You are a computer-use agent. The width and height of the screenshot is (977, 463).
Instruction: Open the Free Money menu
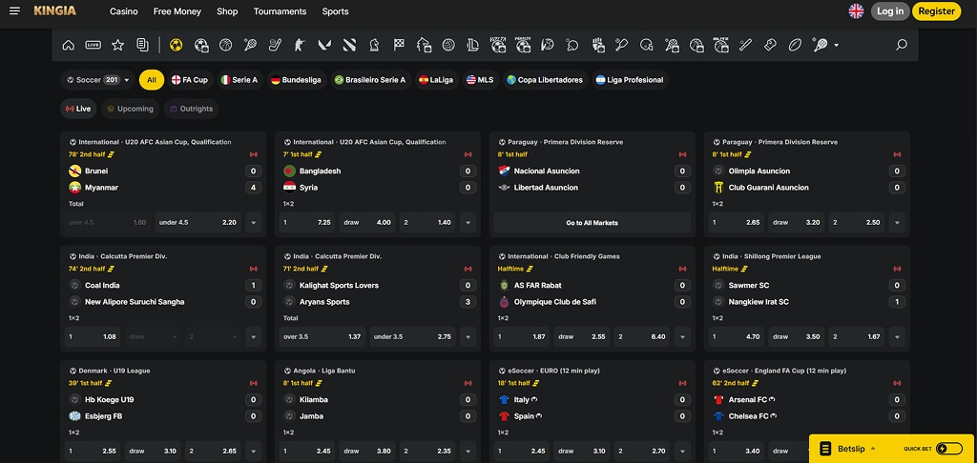pyautogui.click(x=177, y=11)
